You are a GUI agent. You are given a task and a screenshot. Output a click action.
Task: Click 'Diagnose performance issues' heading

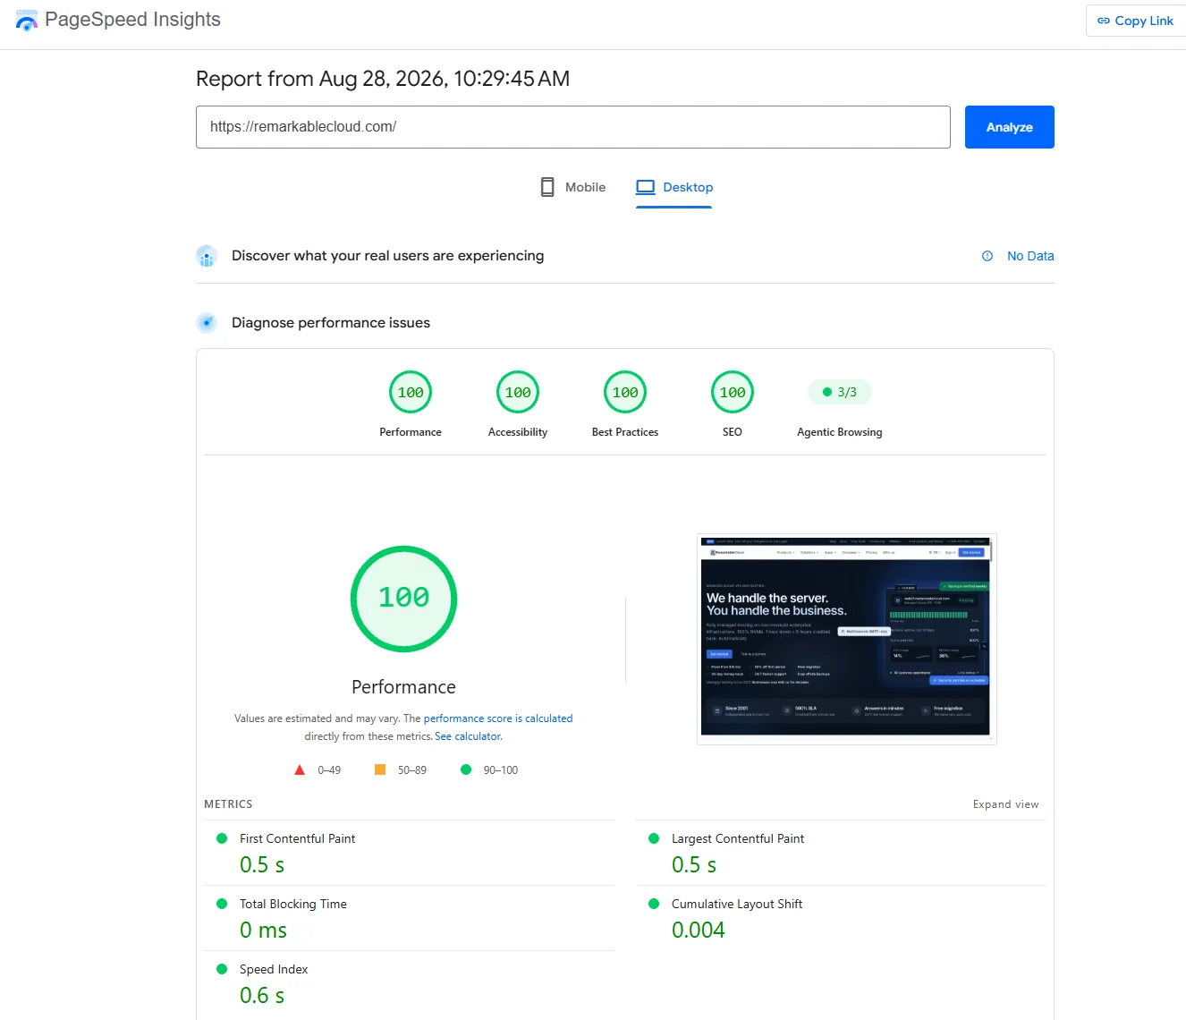[x=331, y=323]
